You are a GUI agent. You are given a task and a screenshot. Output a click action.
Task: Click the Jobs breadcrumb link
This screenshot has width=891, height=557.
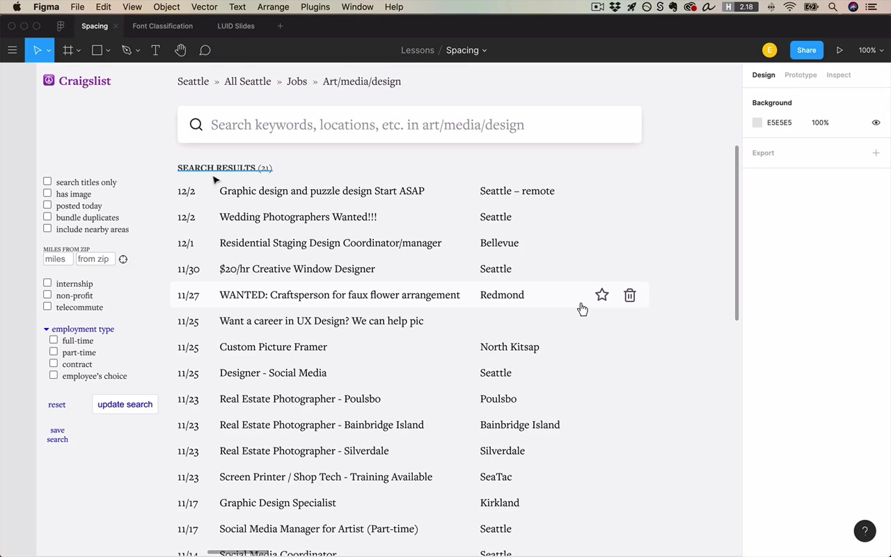[x=297, y=81]
